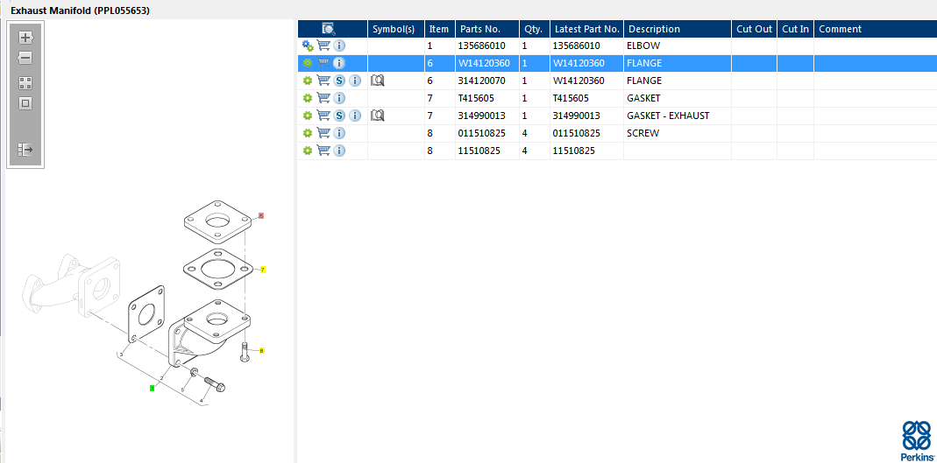
Task: Click the single-square fit view icon
Action: 25,103
